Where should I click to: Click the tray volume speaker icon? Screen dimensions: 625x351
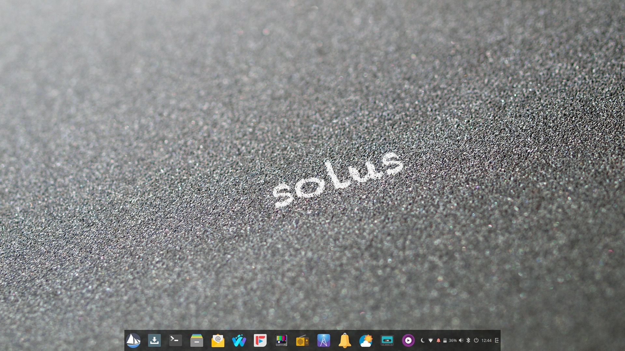[461, 340]
